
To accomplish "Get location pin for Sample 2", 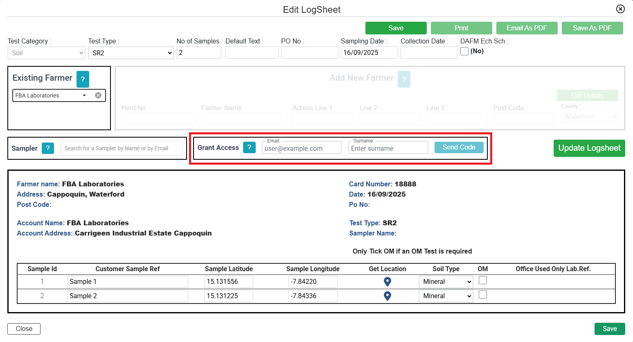I will point(387,296).
